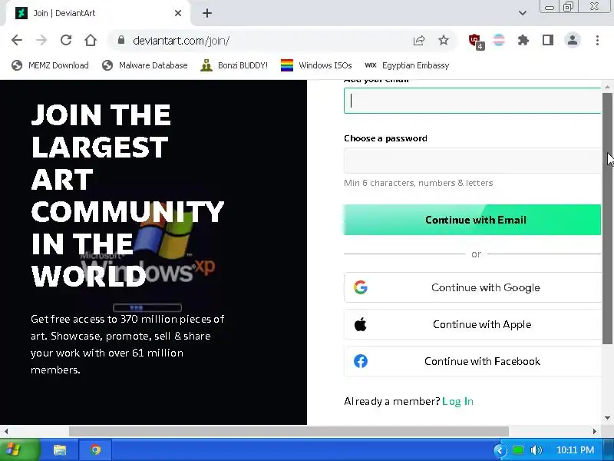
Task: Open the extensions puzzle piece menu
Action: [523, 40]
